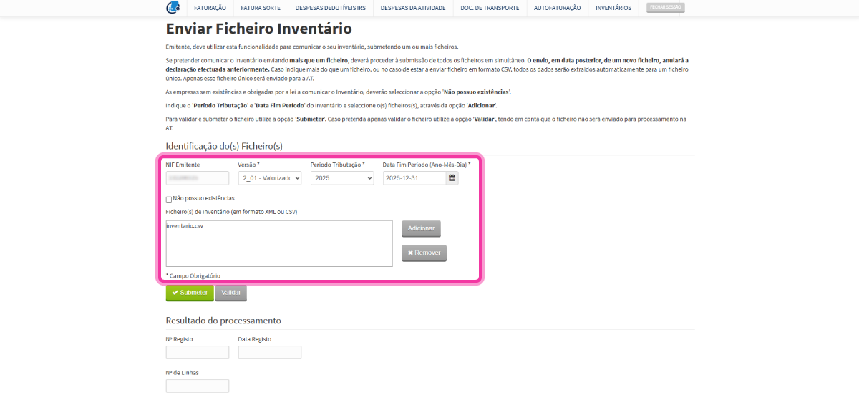Open Despesas Dedutíveis IRS menu

[x=330, y=8]
